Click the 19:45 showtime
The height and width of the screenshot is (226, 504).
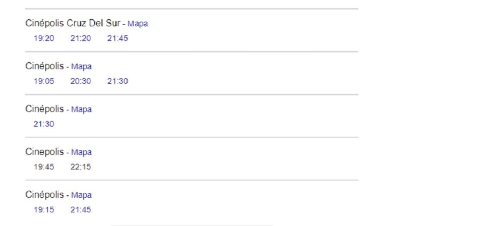[x=44, y=167]
